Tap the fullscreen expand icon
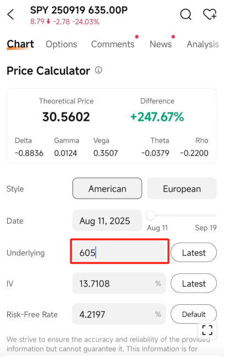Screen dimensions: 226x357 click(207, 330)
